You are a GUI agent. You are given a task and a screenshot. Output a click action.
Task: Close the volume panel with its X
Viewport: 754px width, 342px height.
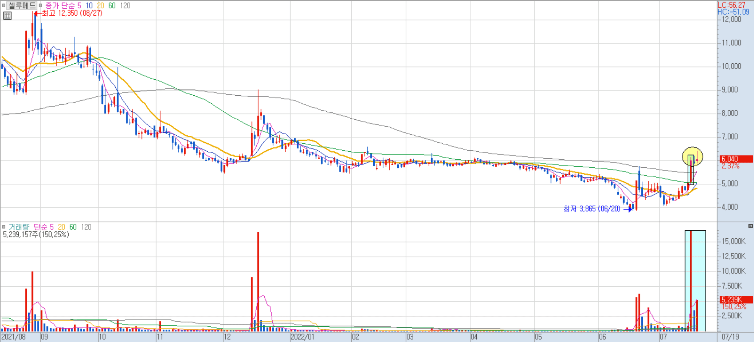point(751,226)
